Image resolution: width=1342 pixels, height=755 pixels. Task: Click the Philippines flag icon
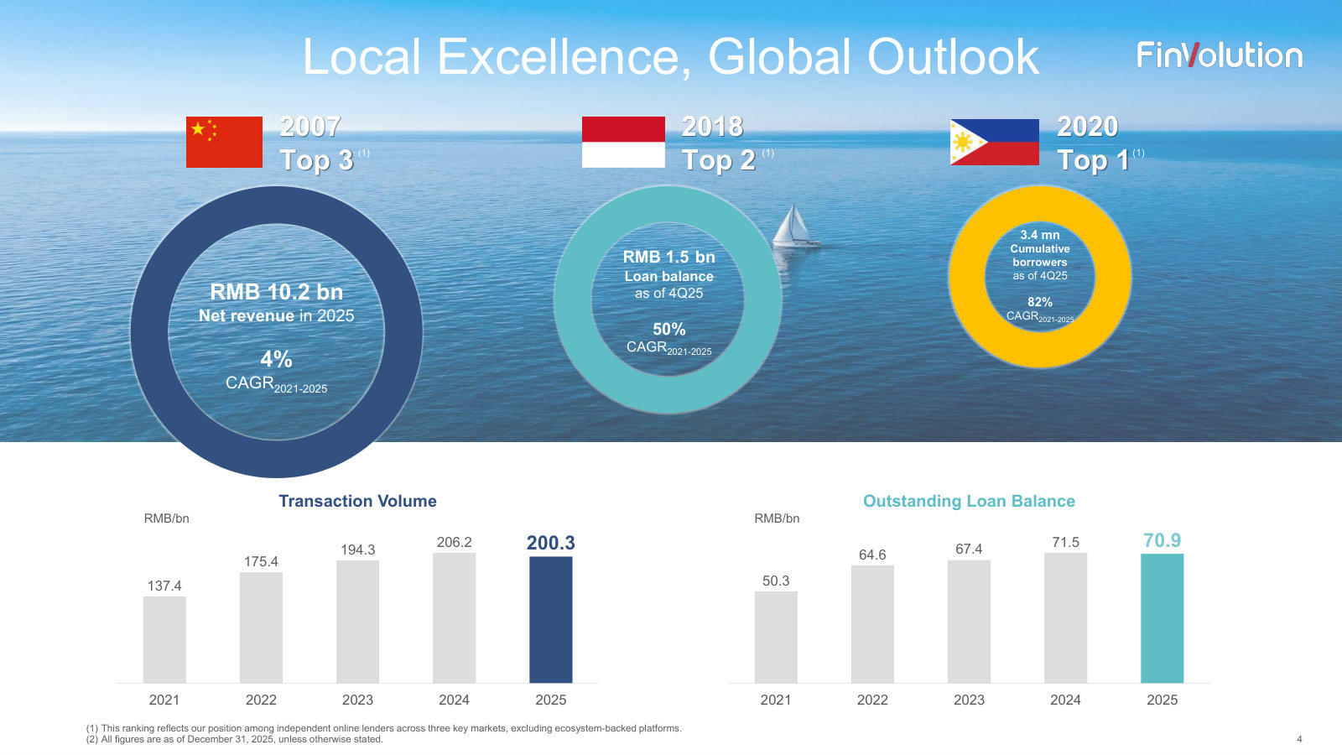click(x=995, y=142)
